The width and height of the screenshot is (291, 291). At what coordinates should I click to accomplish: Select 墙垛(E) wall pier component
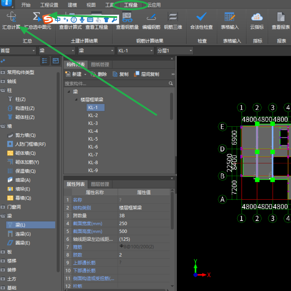click(x=23, y=189)
